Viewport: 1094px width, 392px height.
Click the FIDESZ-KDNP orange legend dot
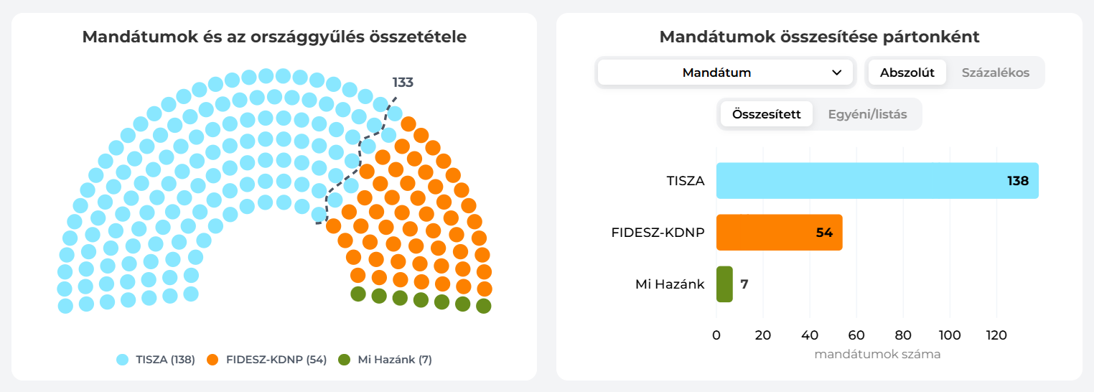pyautogui.click(x=212, y=360)
